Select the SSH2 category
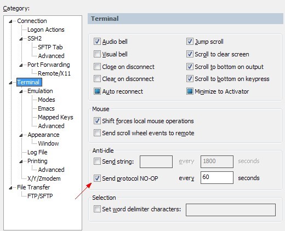 pyautogui.click(x=35, y=38)
